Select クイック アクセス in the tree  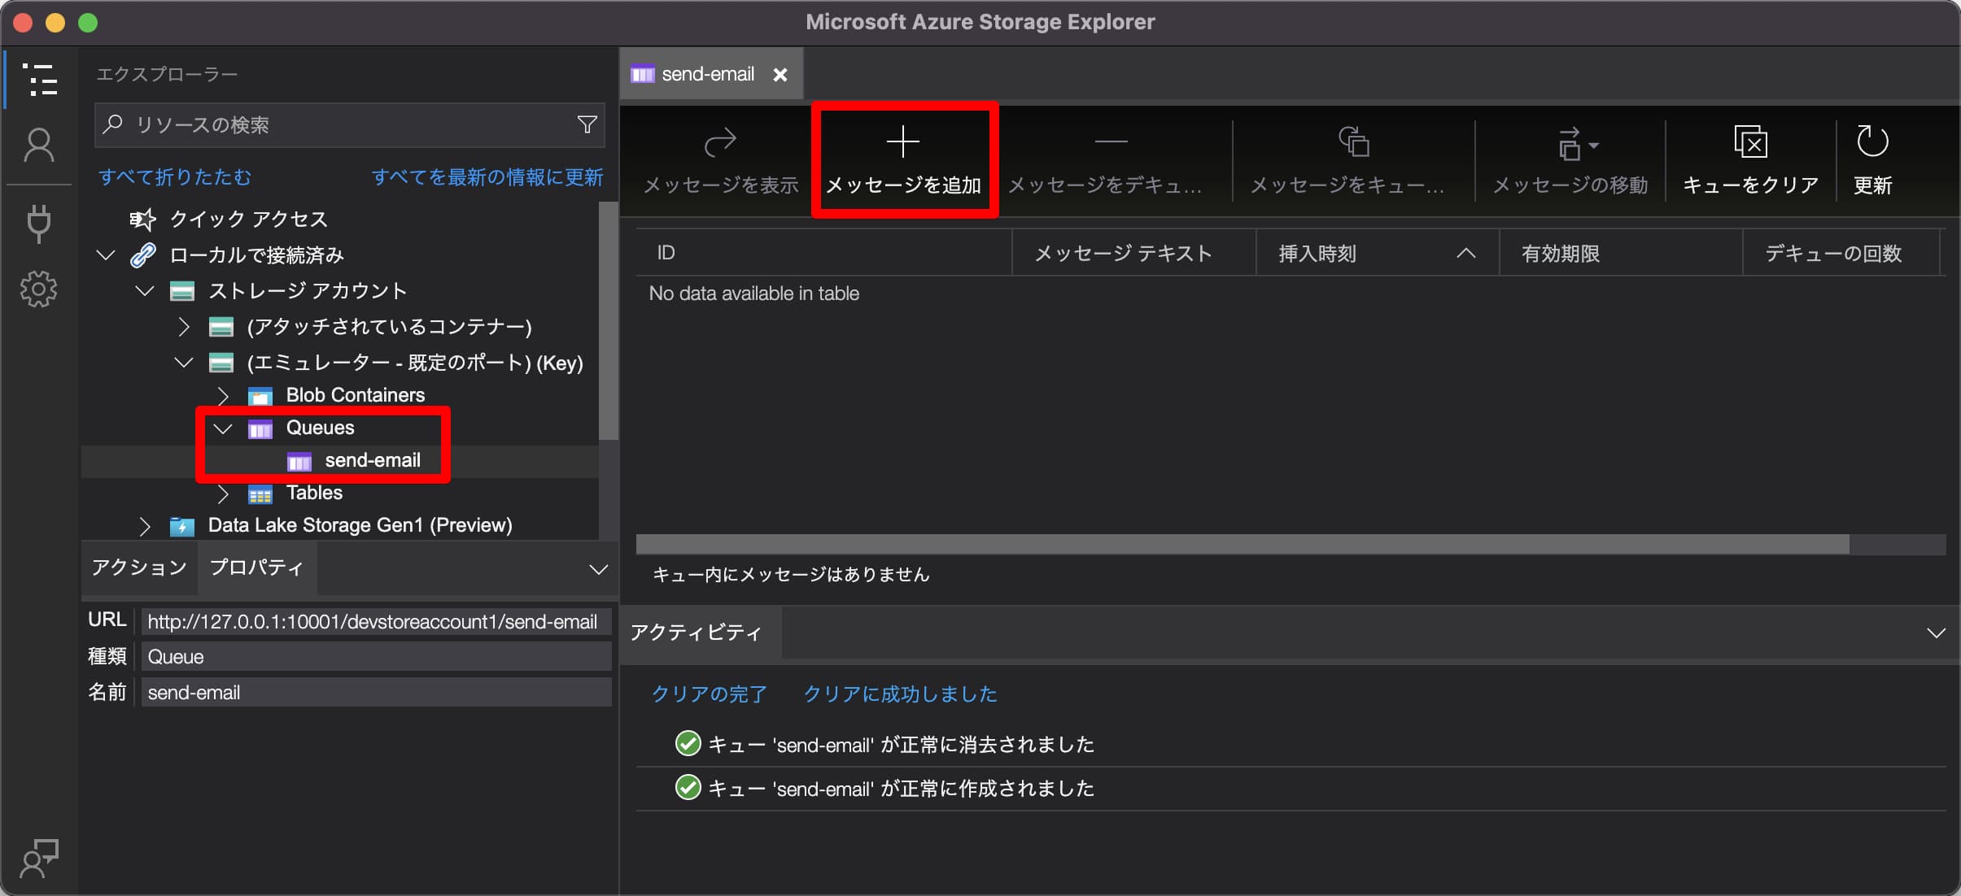click(x=248, y=219)
